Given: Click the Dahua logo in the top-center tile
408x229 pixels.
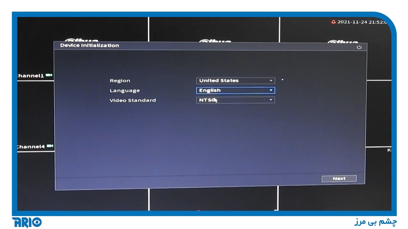Looking at the screenshot, I should (215, 42).
